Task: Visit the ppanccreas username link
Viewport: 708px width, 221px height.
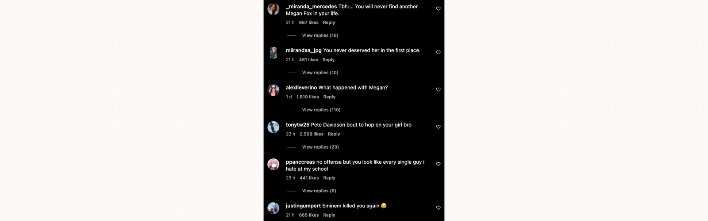Action: click(x=300, y=162)
